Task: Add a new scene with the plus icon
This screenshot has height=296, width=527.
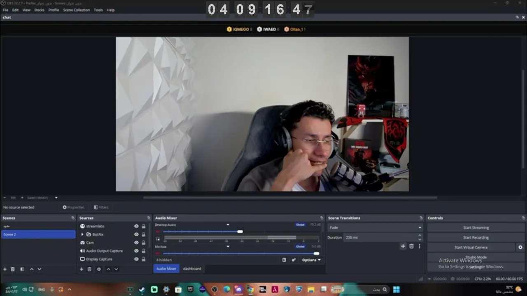Action: pyautogui.click(x=5, y=269)
